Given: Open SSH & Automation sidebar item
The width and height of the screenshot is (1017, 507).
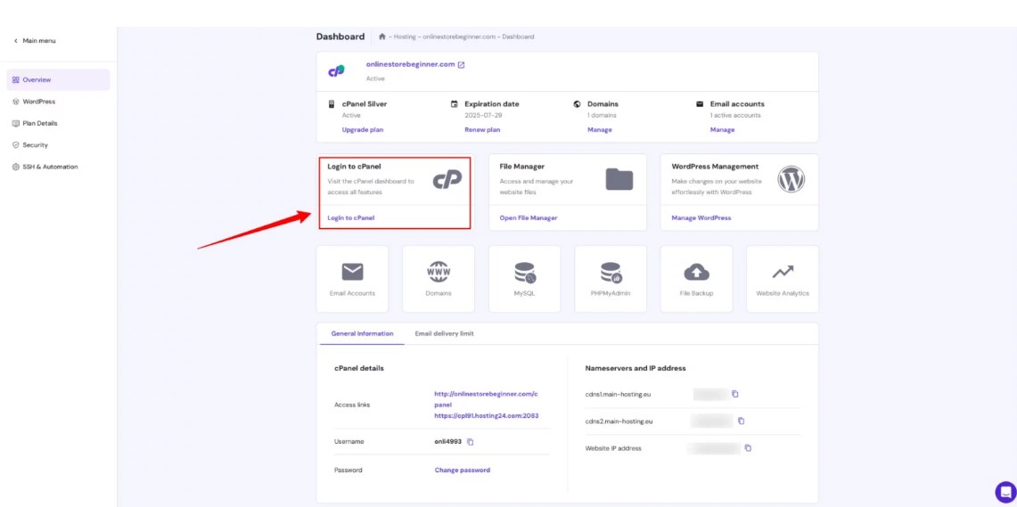Looking at the screenshot, I should [x=49, y=167].
